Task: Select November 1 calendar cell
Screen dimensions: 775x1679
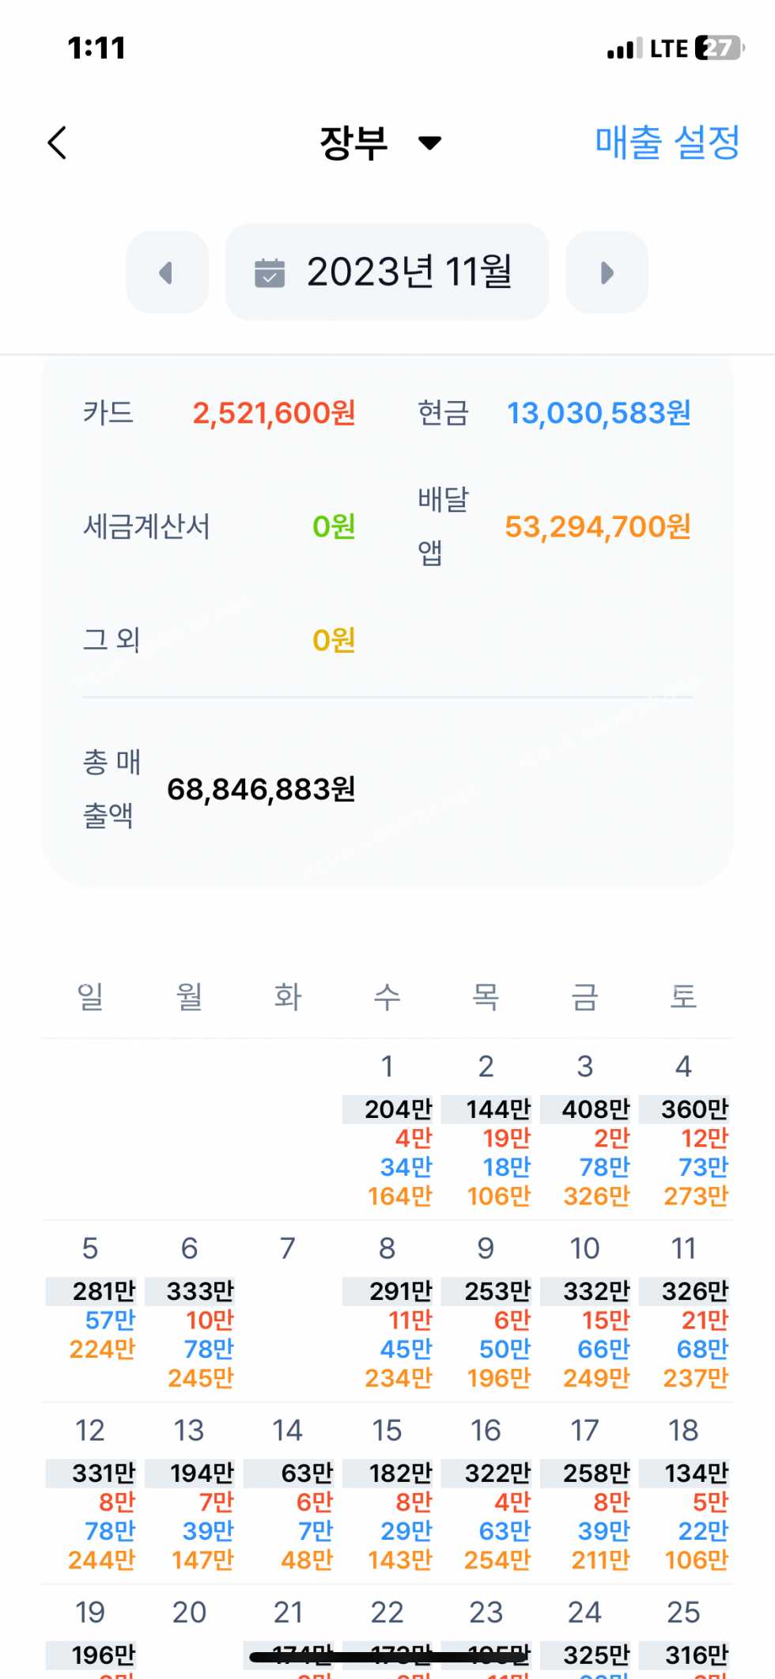Action: tap(387, 1131)
